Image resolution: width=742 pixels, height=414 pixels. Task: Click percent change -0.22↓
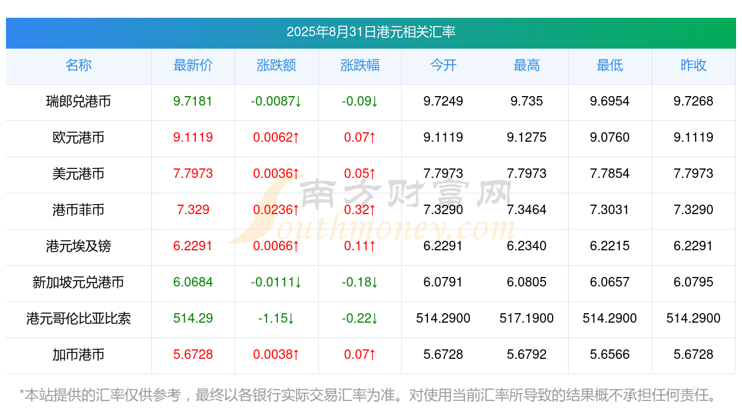tap(360, 319)
